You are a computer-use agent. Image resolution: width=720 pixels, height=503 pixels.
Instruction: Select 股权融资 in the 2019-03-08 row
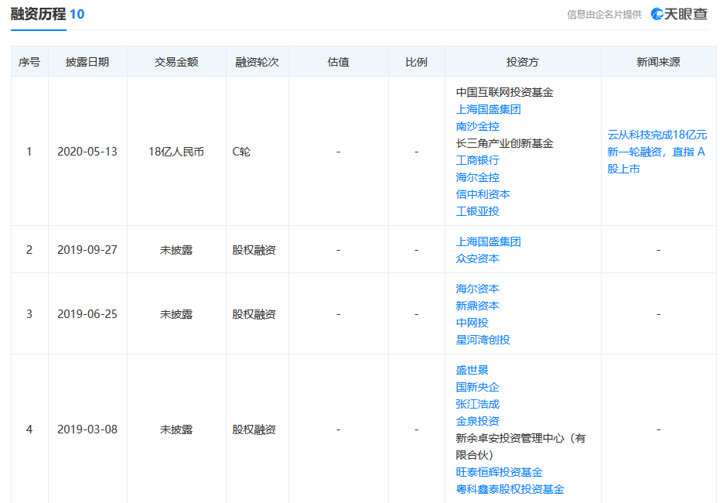[x=254, y=429]
